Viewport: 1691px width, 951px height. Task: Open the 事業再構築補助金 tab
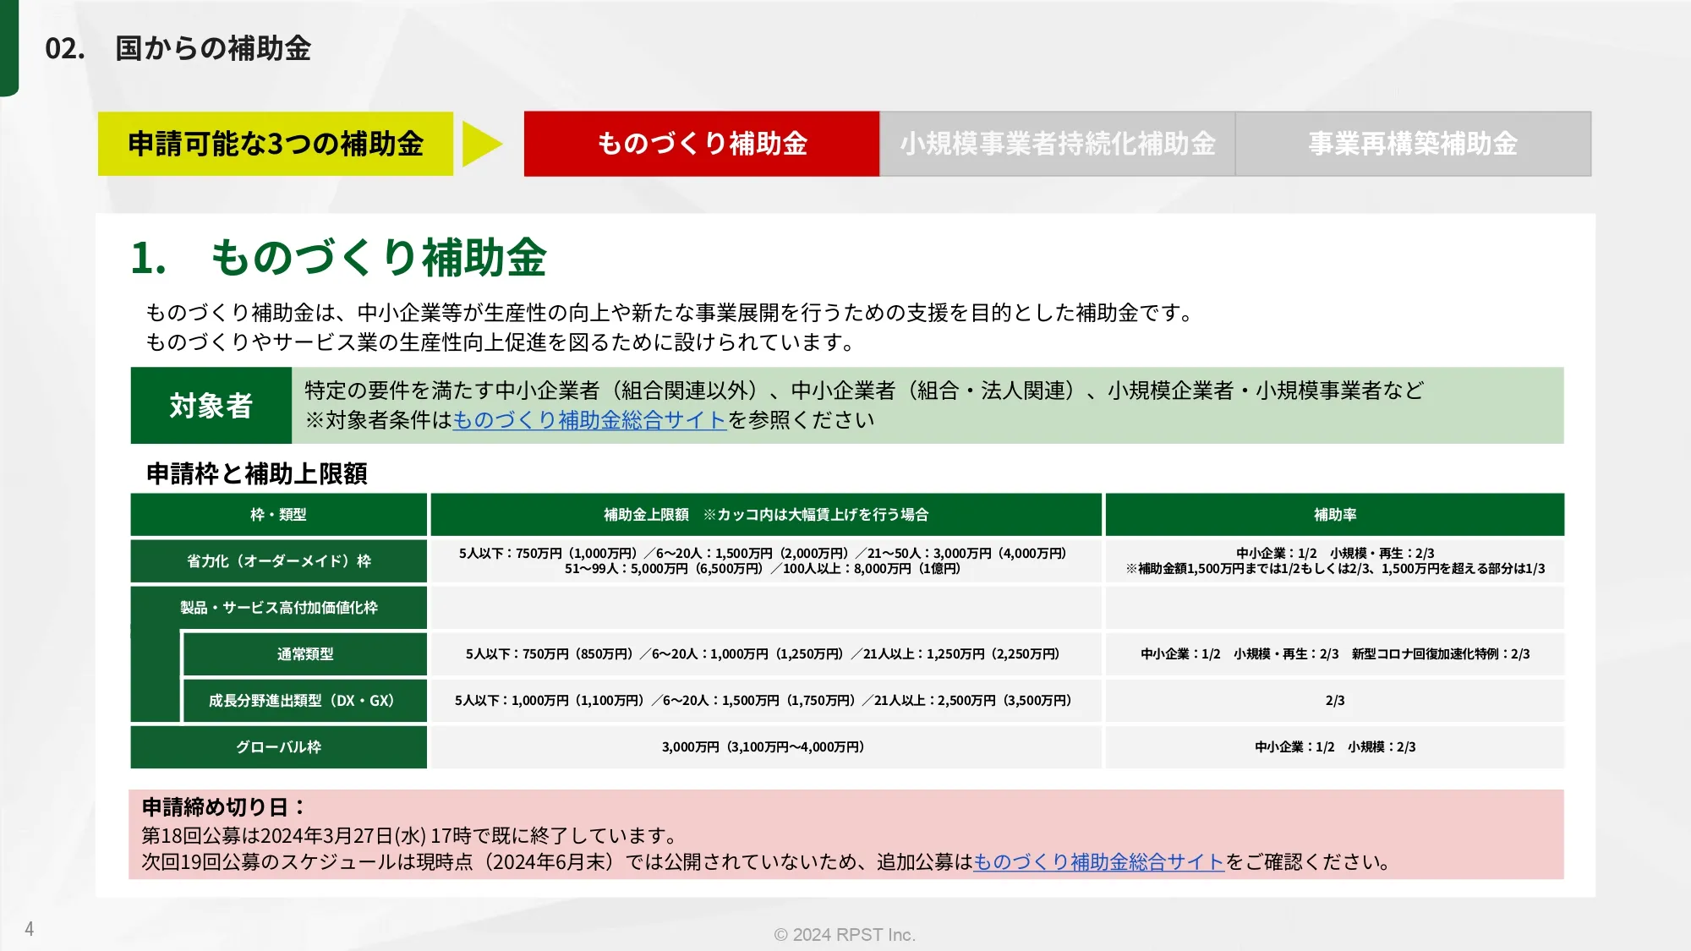1413,144
